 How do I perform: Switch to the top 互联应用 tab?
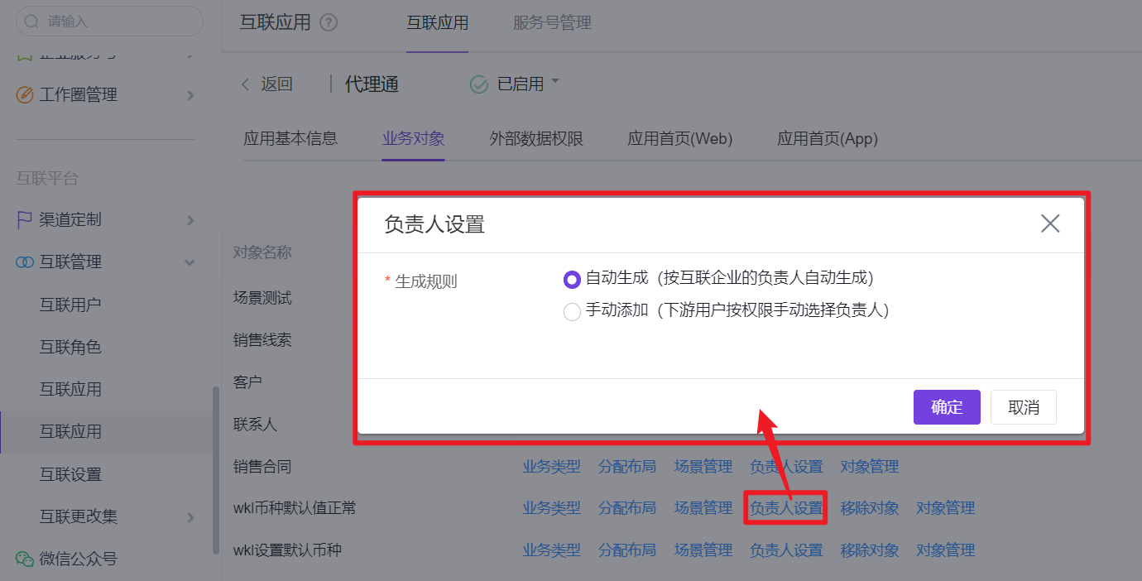437,23
